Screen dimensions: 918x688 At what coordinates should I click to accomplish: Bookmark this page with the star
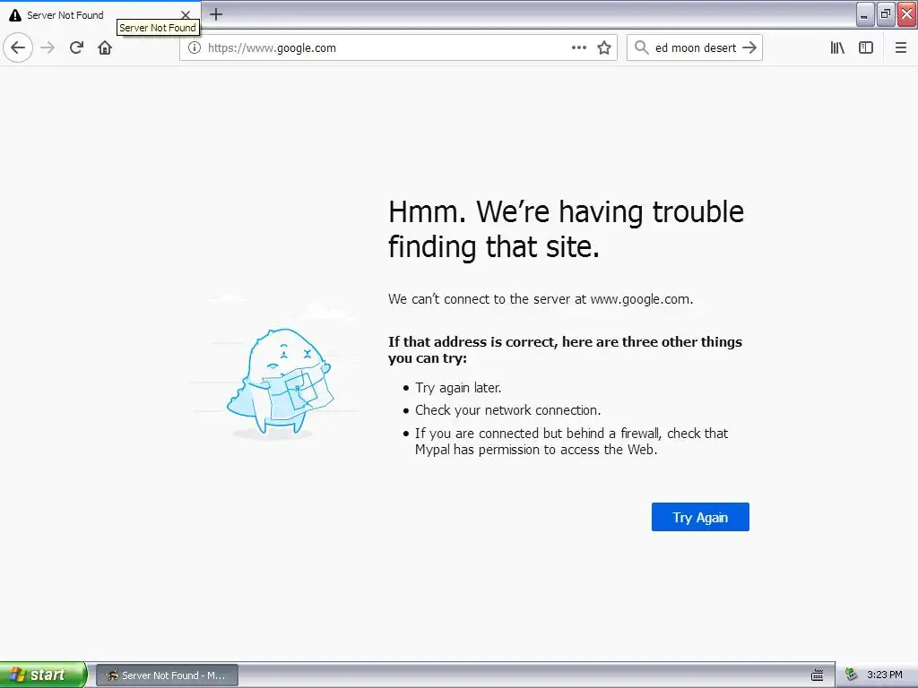click(604, 48)
